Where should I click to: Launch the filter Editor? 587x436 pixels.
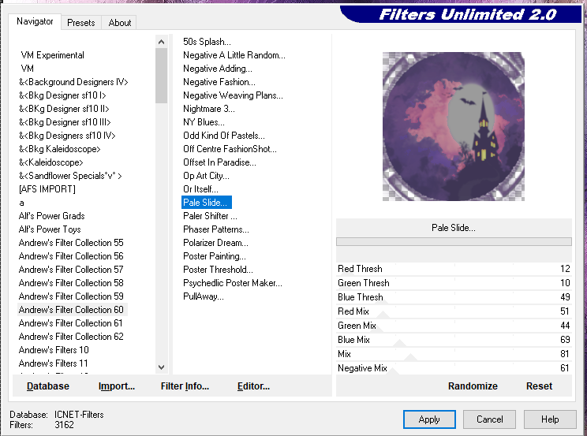(x=253, y=386)
